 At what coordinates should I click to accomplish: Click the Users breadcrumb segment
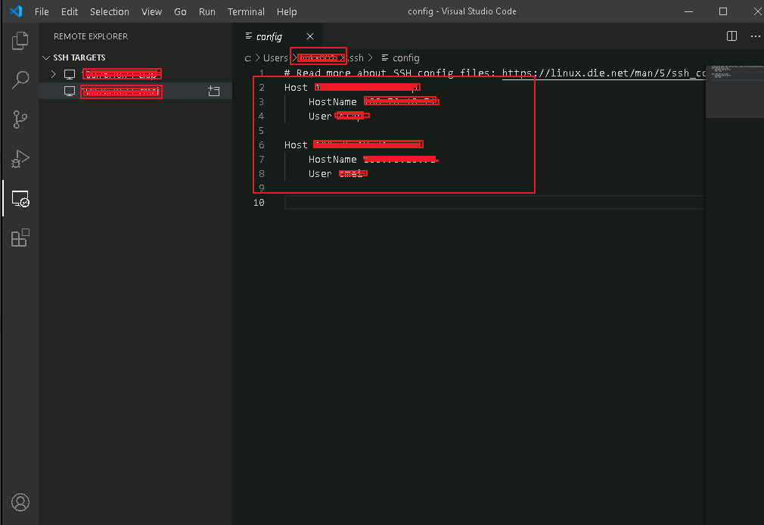[275, 58]
